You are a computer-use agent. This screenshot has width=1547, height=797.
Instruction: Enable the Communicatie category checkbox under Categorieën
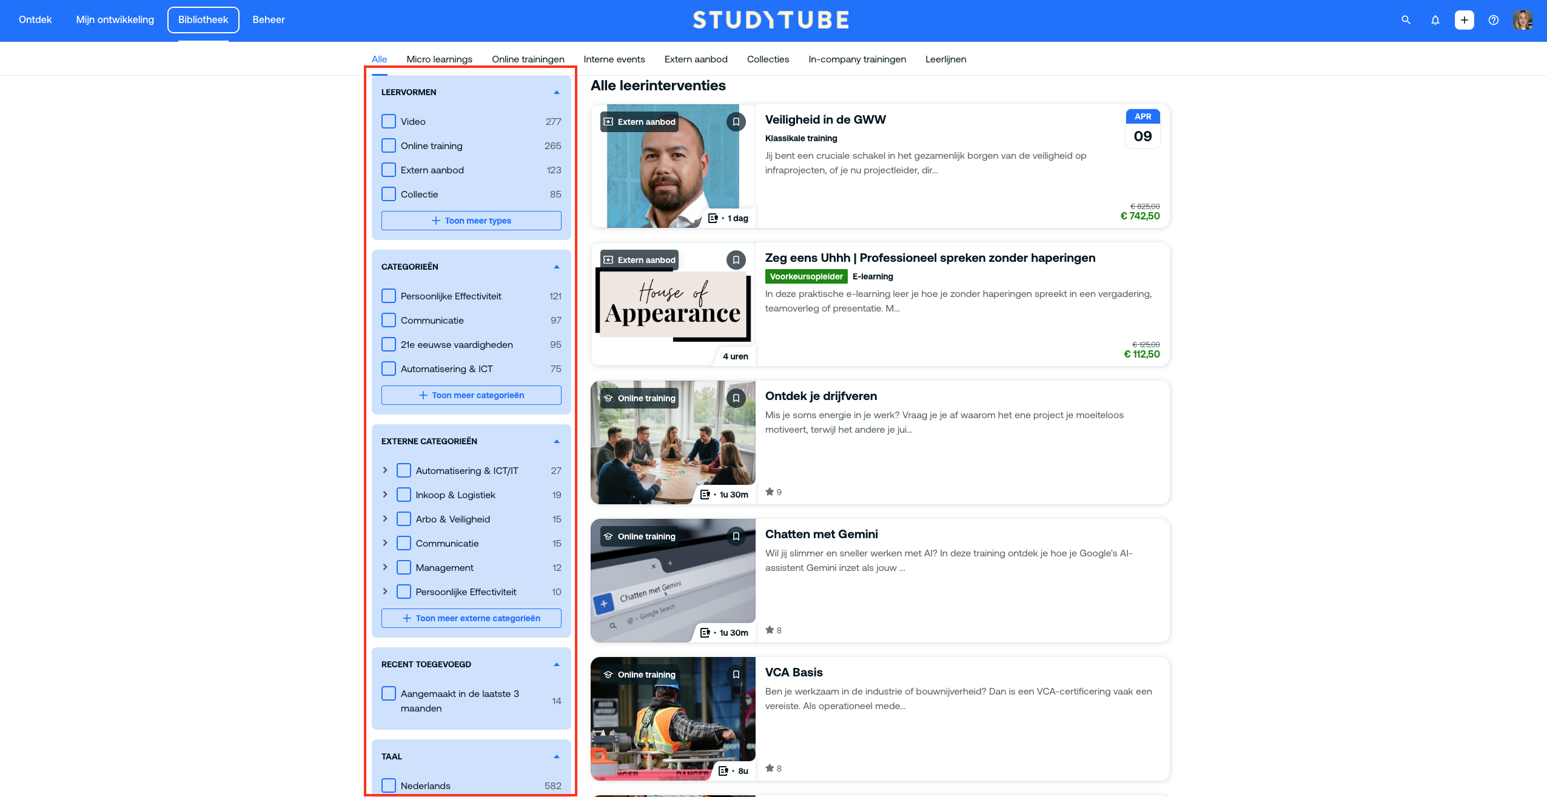[x=389, y=320]
